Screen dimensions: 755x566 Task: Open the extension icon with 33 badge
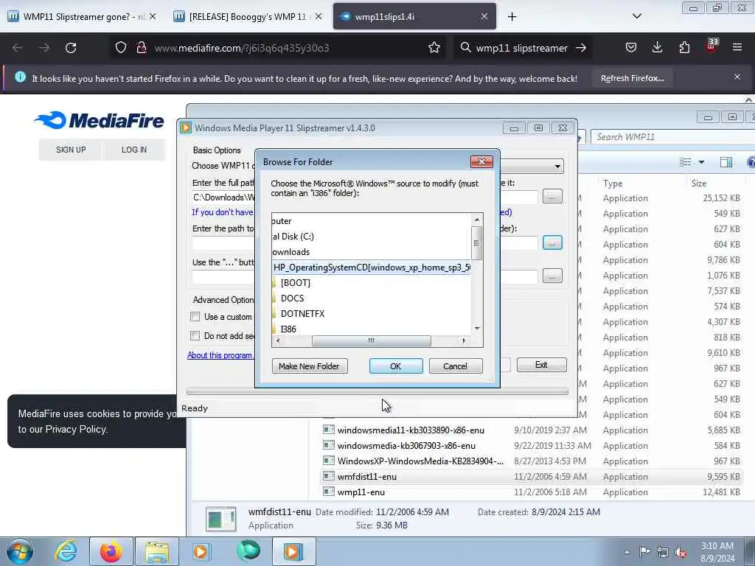[711, 46]
